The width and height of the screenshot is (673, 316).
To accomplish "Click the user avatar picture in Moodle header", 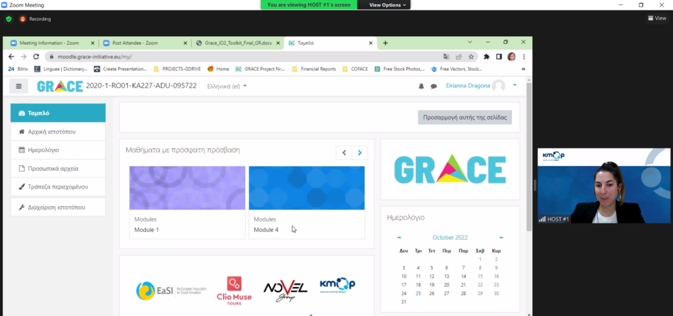I will [x=498, y=86].
